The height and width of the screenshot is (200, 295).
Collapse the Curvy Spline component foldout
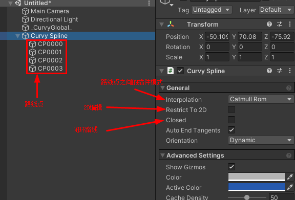tap(161, 71)
